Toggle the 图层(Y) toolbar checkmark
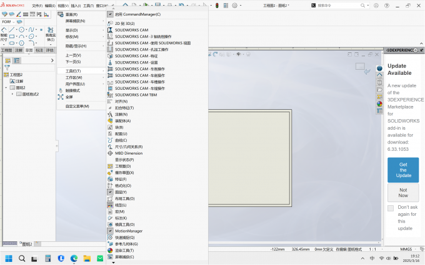Screen dimensions: 425x265 click(110, 192)
